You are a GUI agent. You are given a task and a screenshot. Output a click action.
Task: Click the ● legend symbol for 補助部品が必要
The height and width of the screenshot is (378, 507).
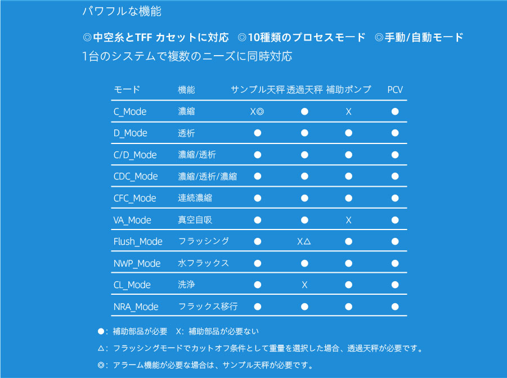pyautogui.click(x=101, y=331)
